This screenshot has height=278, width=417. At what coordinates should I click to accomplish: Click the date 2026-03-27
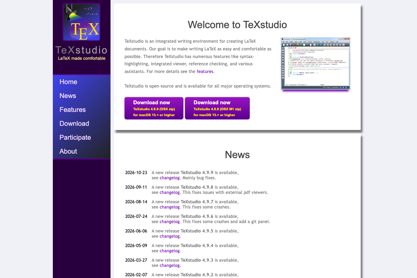coord(136,260)
